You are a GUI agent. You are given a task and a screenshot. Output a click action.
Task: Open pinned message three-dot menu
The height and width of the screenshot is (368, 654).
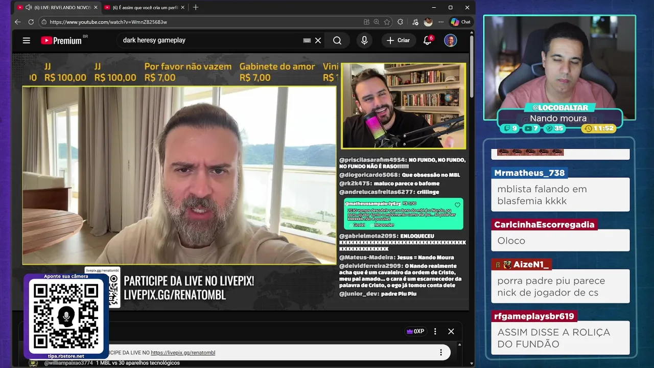pyautogui.click(x=441, y=353)
